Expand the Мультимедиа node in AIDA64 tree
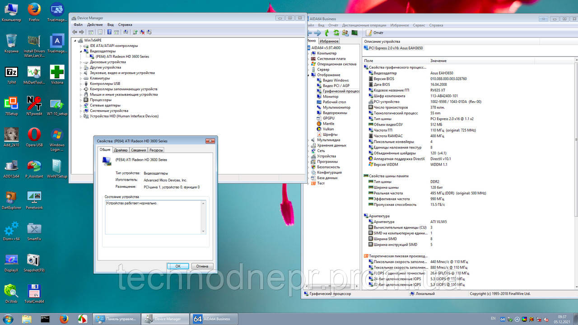The width and height of the screenshot is (578, 325). (x=309, y=140)
